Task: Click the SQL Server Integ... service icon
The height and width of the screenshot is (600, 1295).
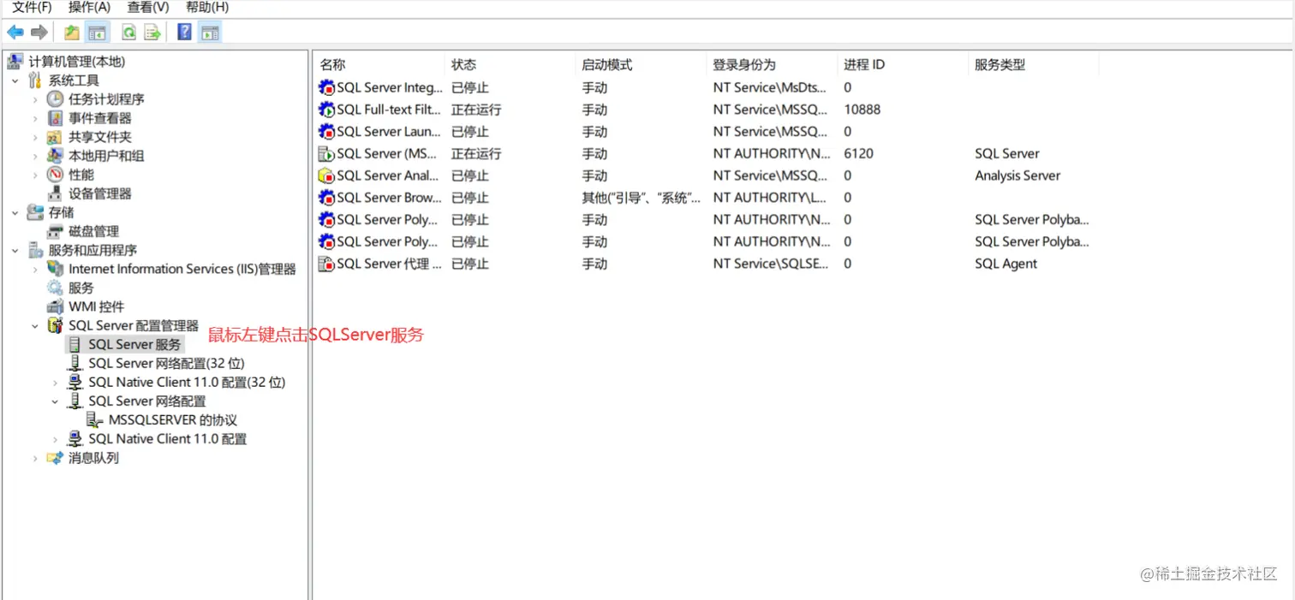Action: (326, 87)
